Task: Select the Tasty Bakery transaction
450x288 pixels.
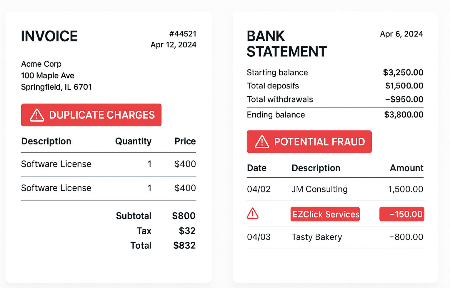Action: coord(335,237)
